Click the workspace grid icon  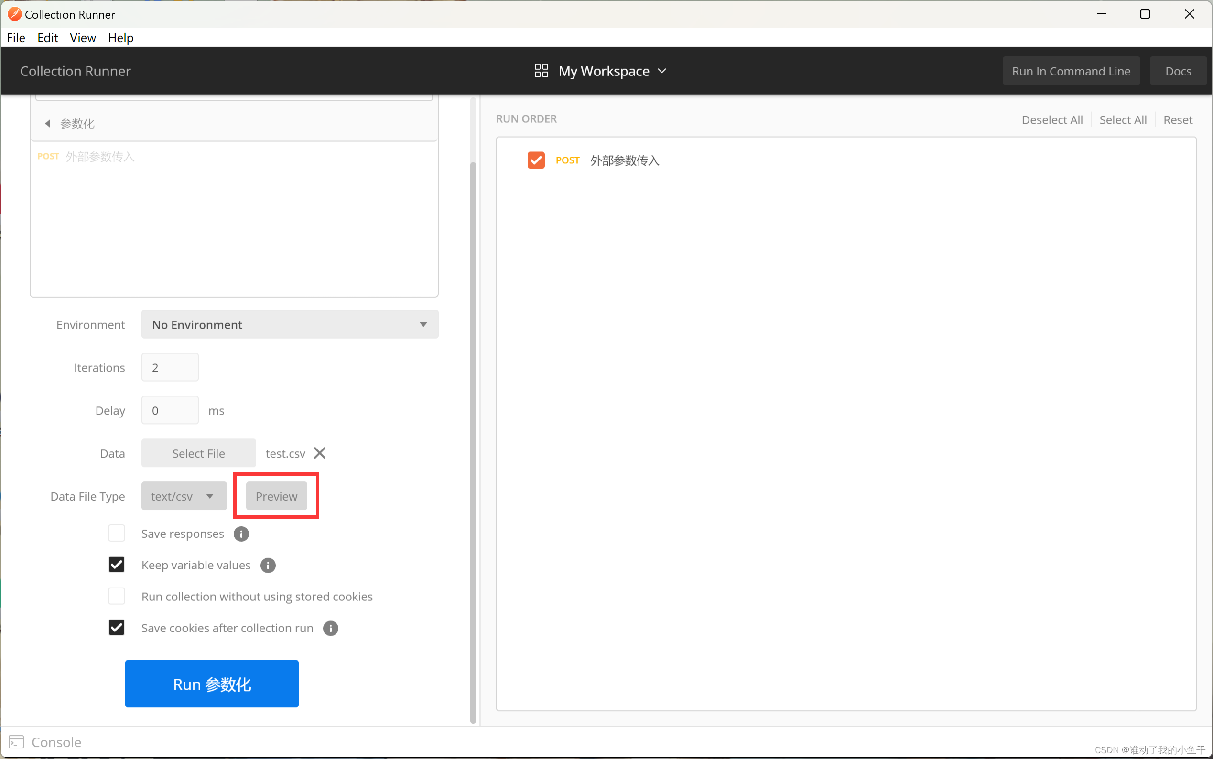(x=541, y=71)
